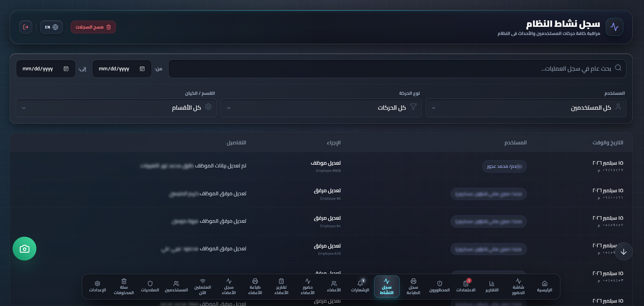The image size is (644, 306).
Task: Open المحظورون shield item in dock
Action: (439, 287)
